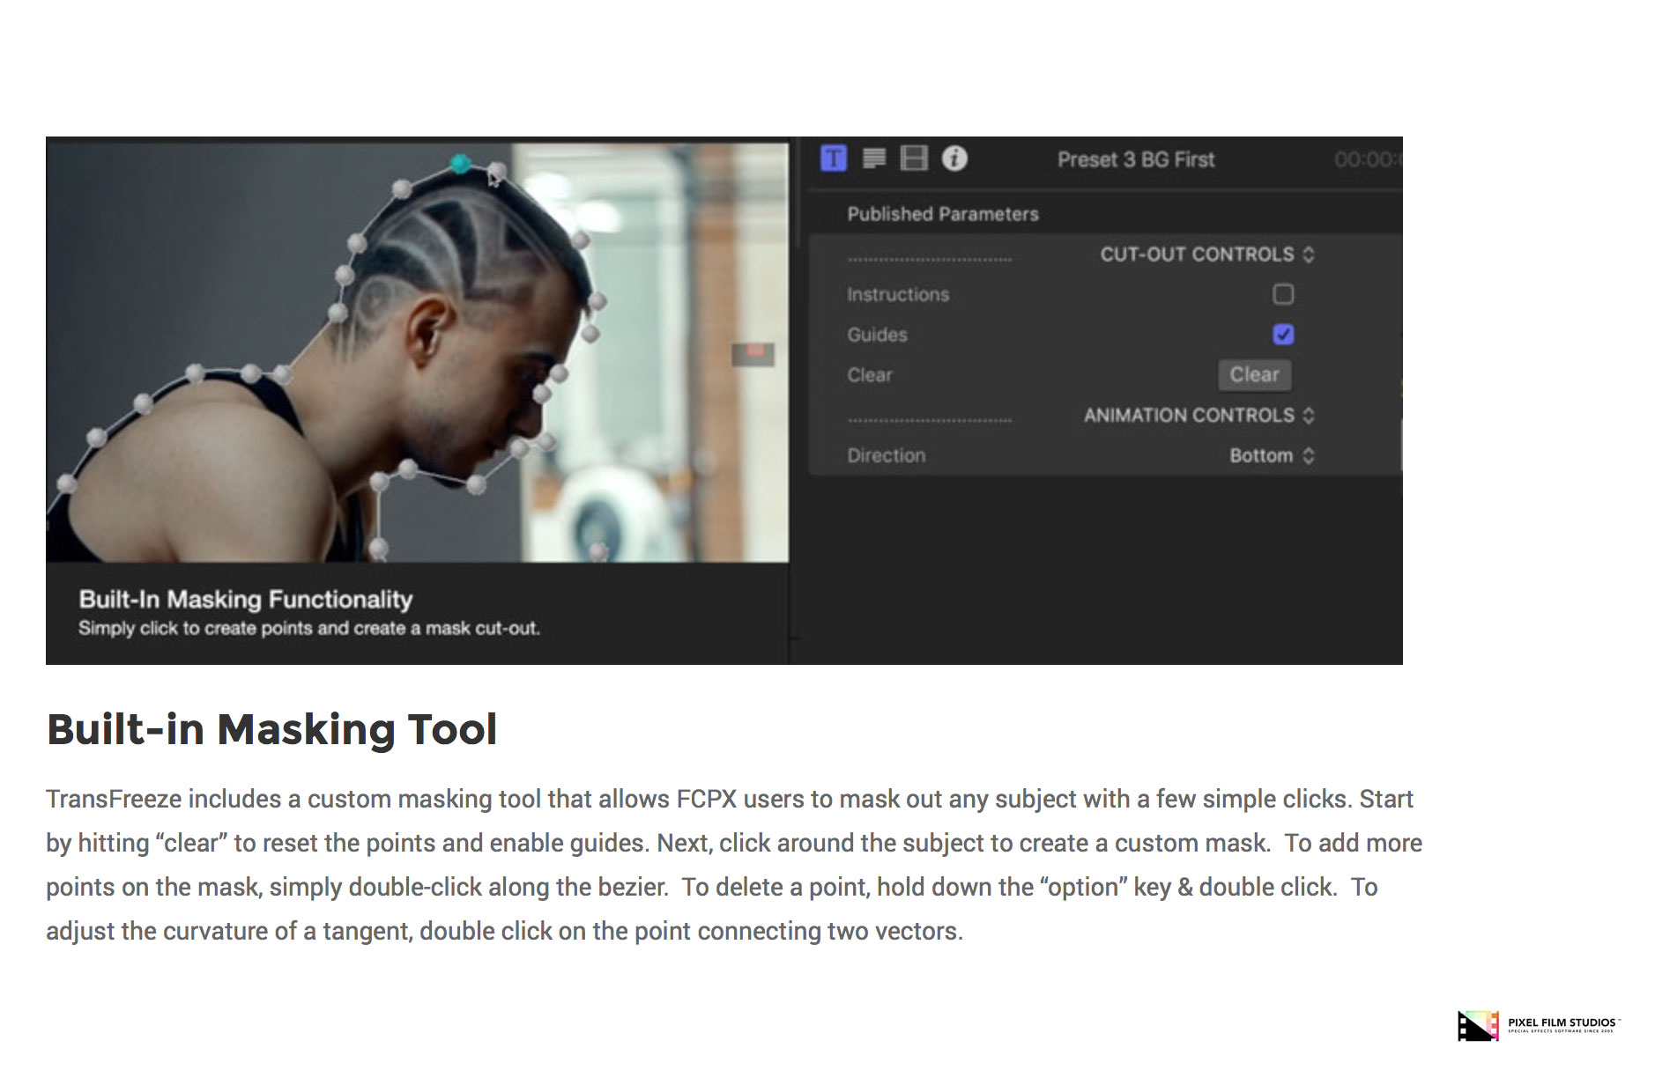
Task: Select the teal mask control point
Action: coord(460,163)
